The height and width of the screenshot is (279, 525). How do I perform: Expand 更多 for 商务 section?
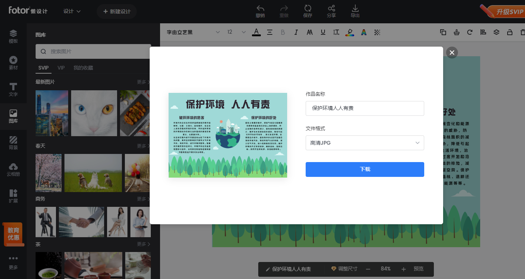pos(143,199)
